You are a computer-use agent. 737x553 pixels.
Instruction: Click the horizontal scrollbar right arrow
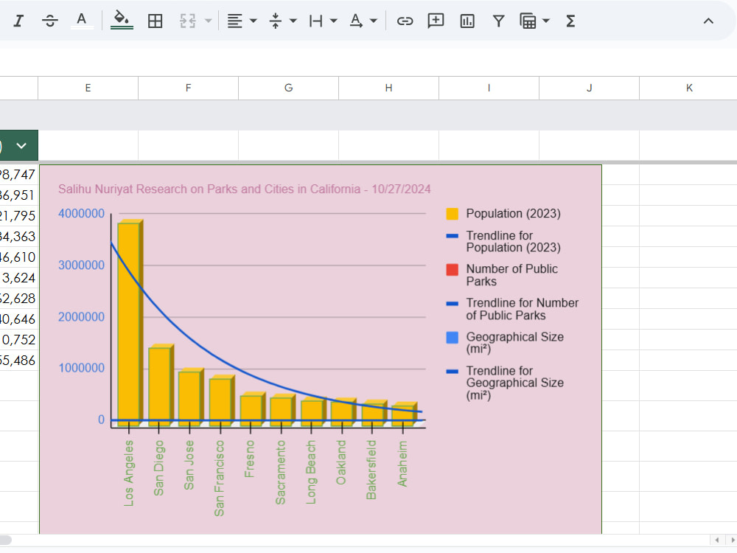pos(733,540)
